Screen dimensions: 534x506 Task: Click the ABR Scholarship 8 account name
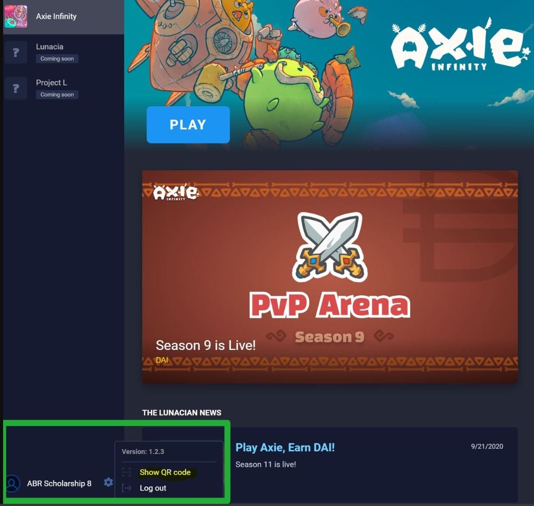pos(59,483)
